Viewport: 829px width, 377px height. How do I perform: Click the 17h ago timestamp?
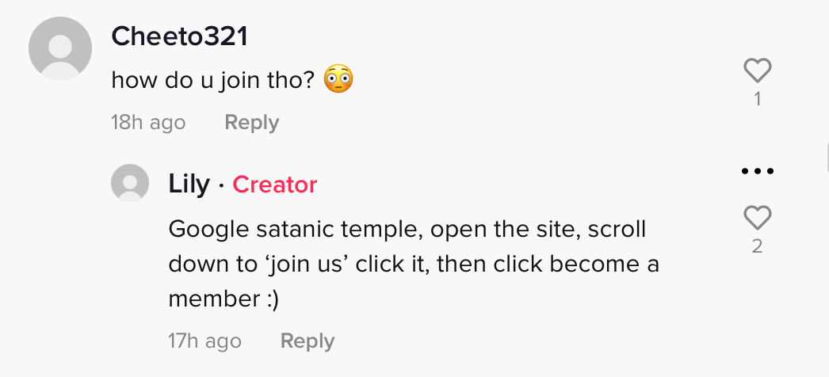pos(204,341)
